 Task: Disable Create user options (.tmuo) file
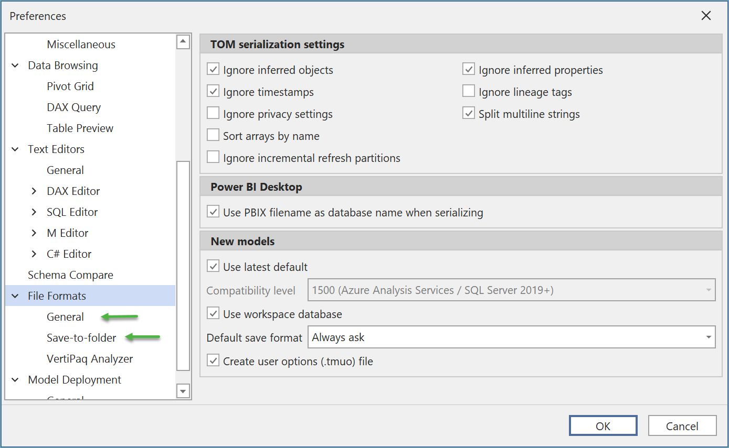click(213, 361)
